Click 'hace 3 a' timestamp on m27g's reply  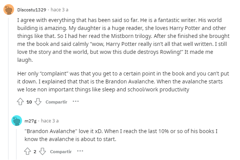tap(50, 121)
